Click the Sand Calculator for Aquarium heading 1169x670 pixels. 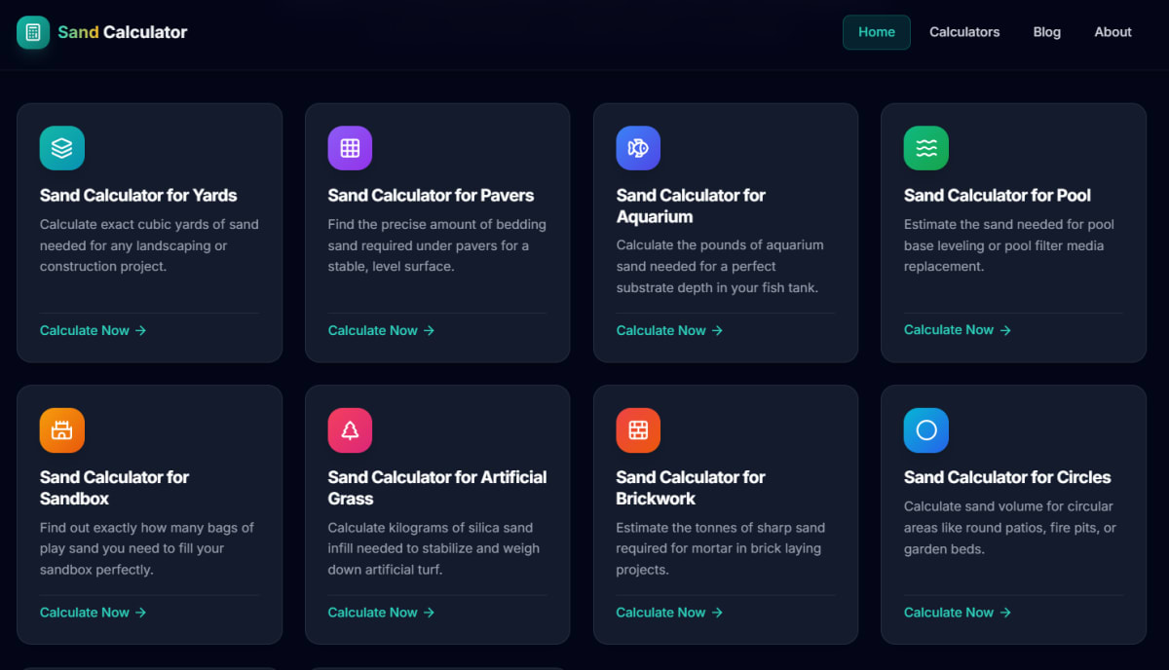[691, 205]
